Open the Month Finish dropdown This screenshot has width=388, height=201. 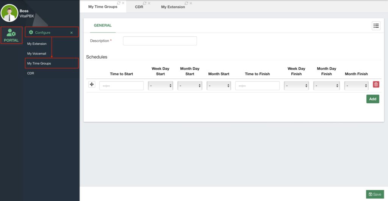tap(356, 86)
